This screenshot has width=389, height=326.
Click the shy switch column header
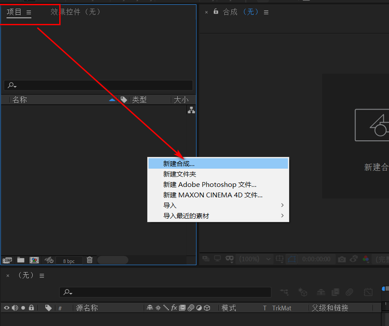click(x=150, y=308)
